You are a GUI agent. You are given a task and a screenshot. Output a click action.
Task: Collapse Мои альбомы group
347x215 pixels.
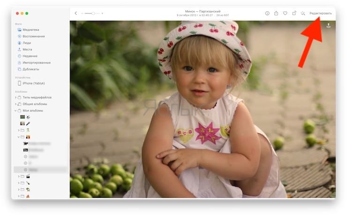point(16,110)
